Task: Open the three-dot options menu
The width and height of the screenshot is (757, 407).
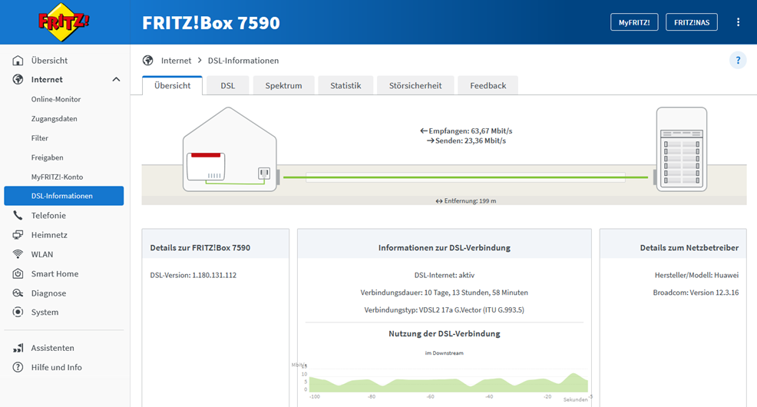Action: click(738, 22)
